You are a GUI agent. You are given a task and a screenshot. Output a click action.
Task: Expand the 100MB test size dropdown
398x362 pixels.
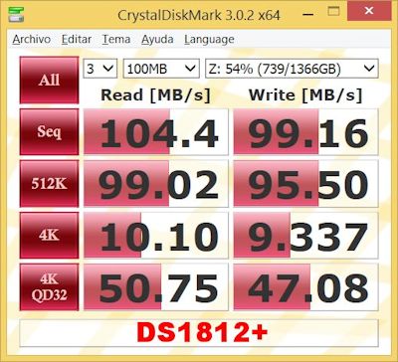(x=161, y=69)
